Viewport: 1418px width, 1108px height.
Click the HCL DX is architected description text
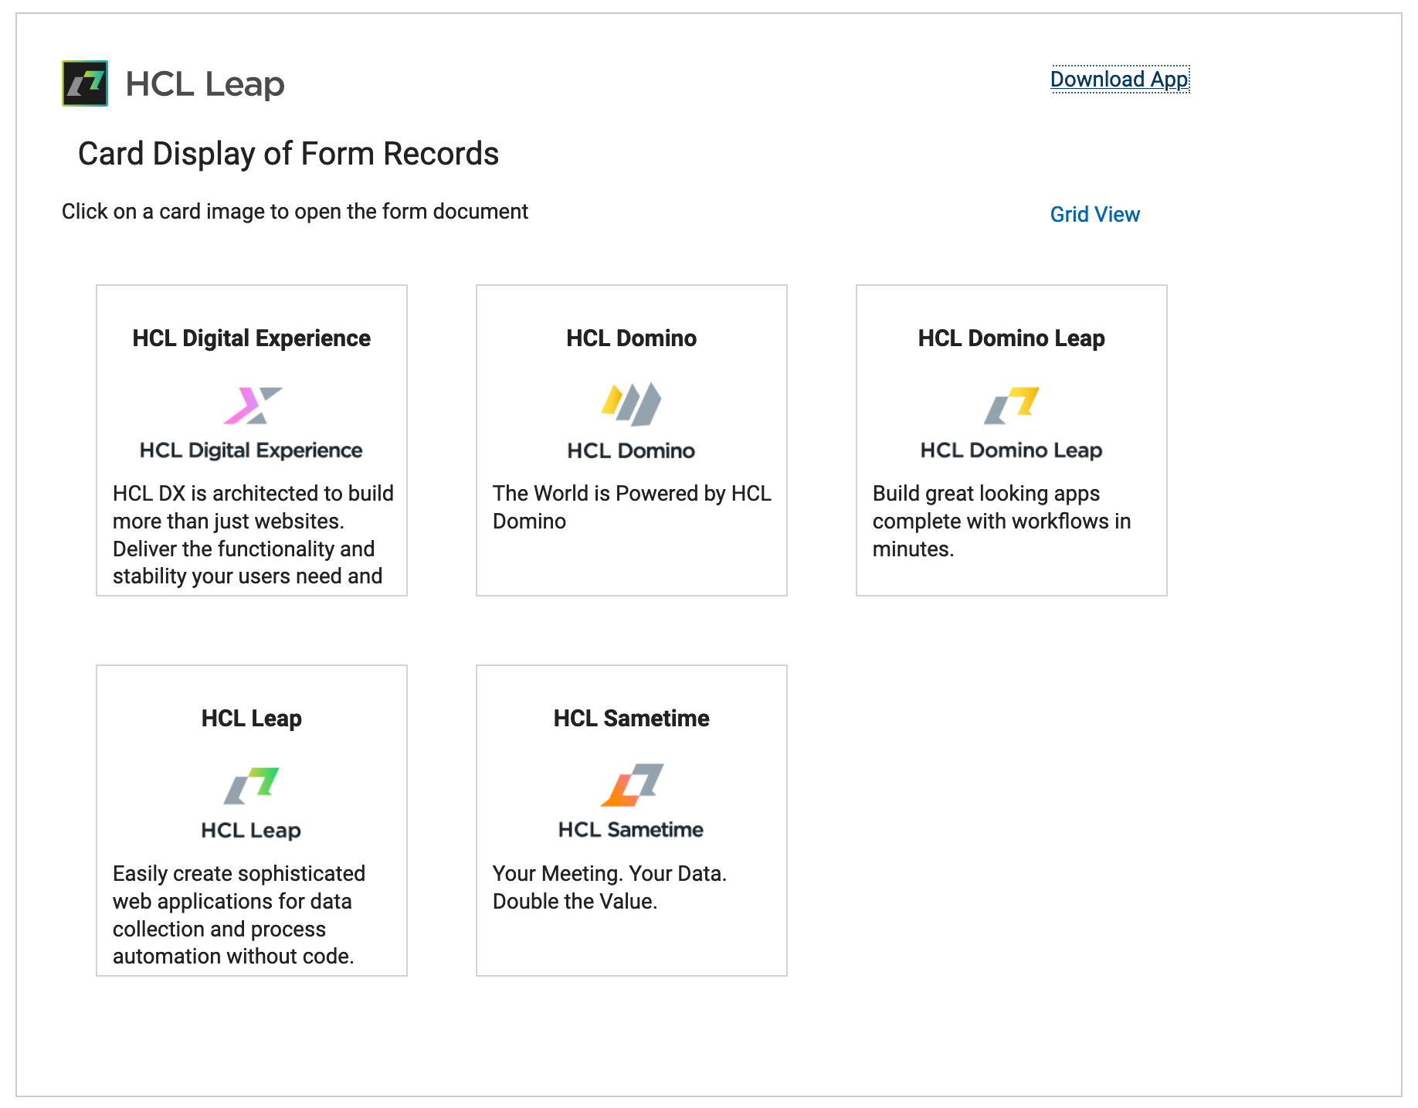click(253, 535)
